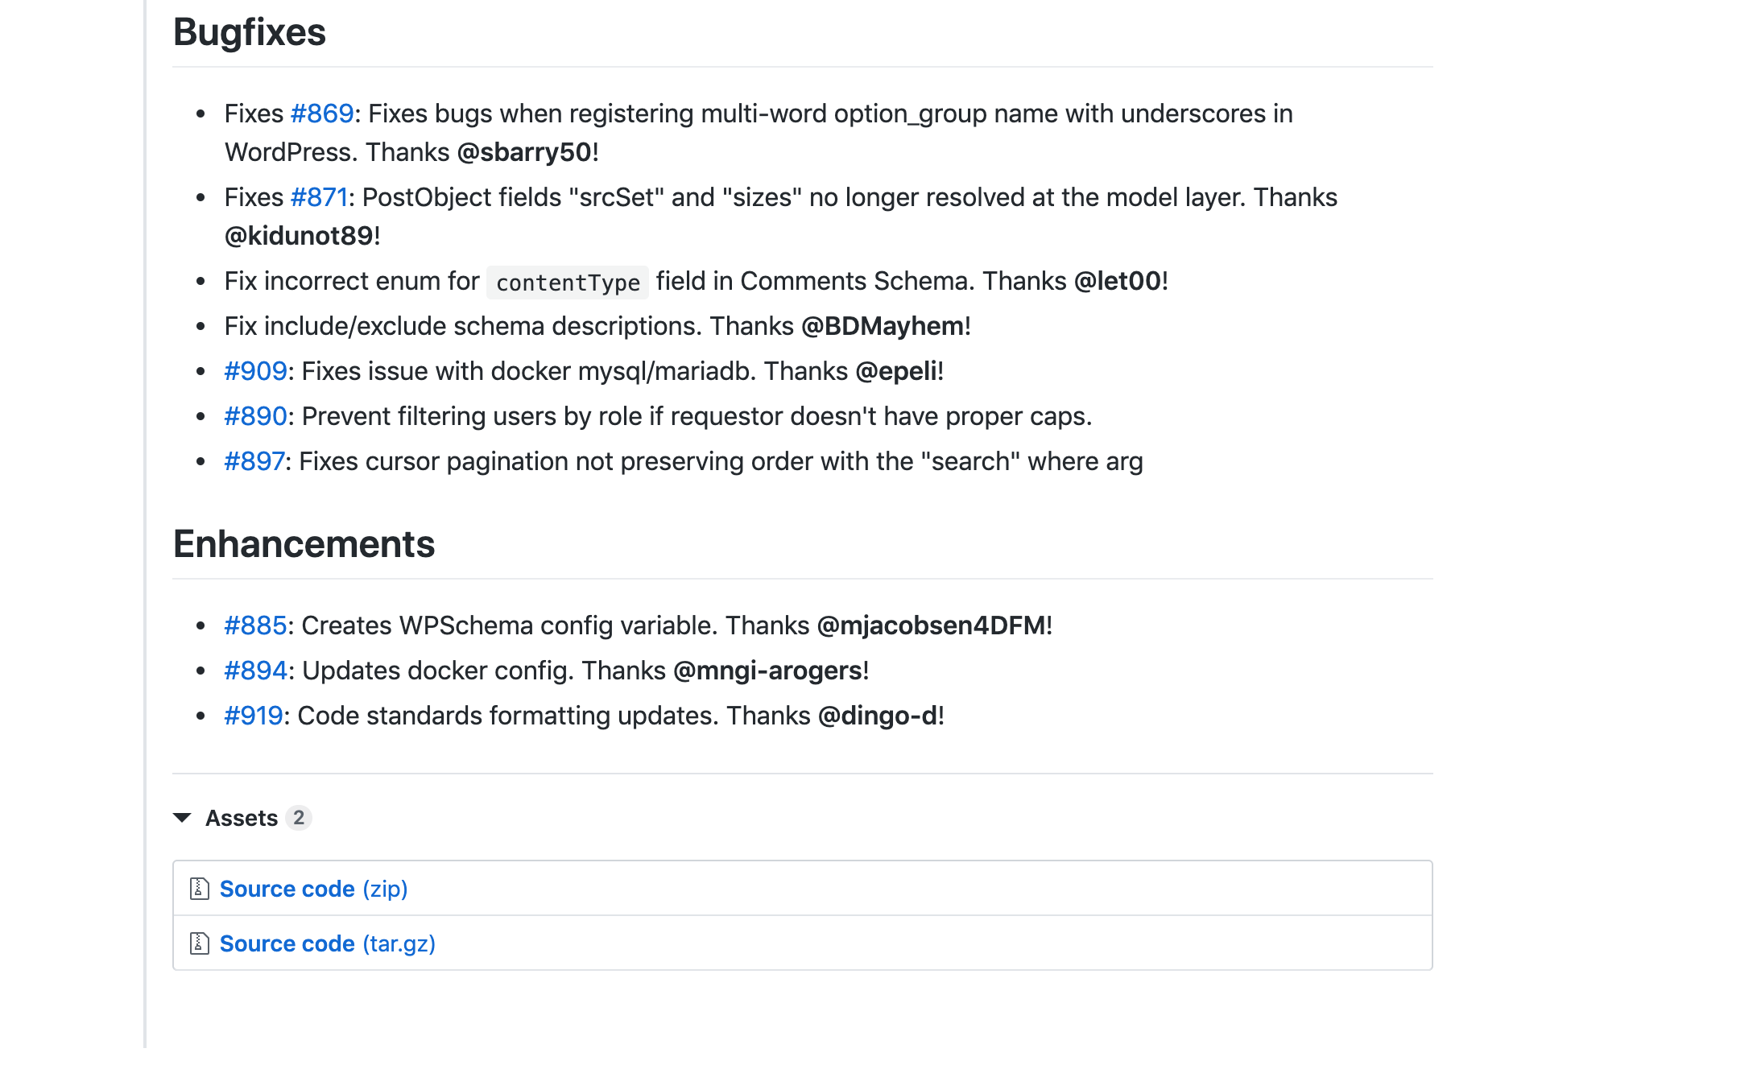Open issue #890 link

click(x=255, y=416)
